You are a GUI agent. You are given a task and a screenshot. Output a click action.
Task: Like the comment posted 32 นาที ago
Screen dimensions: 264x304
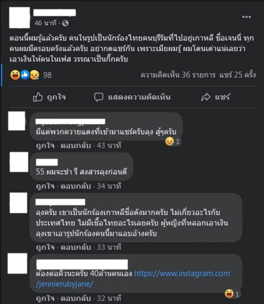tap(45, 298)
